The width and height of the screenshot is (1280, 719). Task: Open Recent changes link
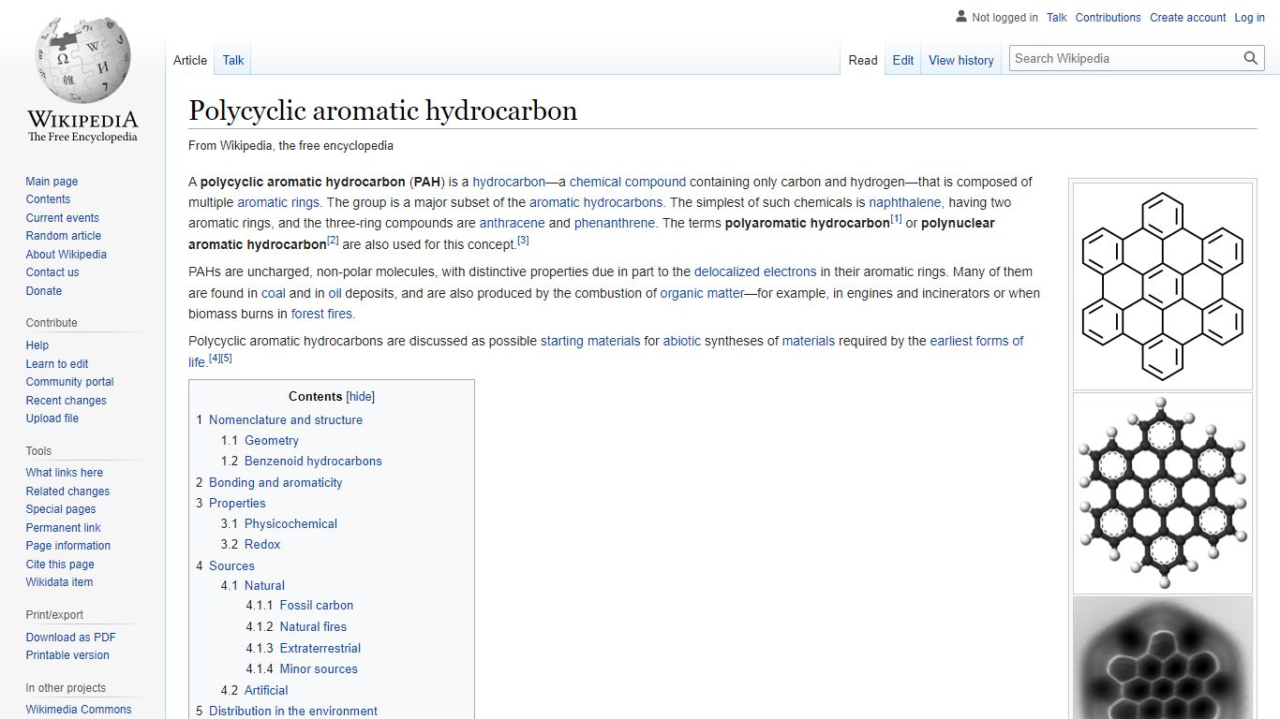click(66, 401)
